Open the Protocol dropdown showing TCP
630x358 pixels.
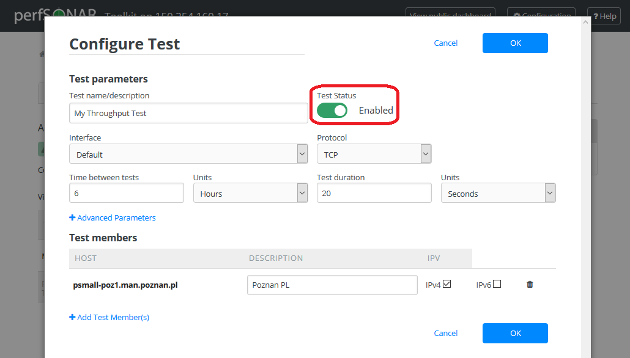(374, 154)
